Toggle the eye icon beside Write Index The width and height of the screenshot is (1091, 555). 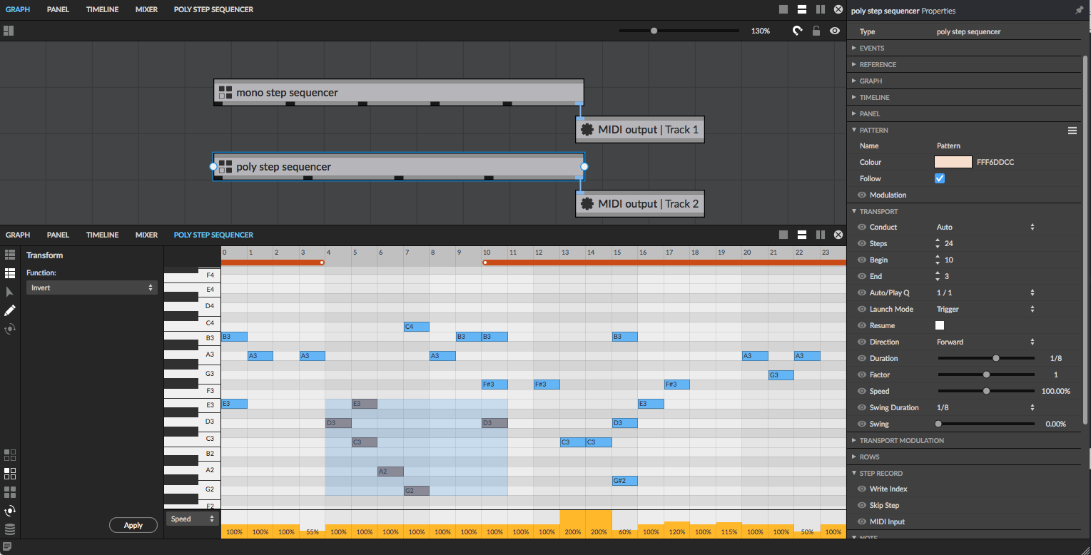tap(862, 489)
